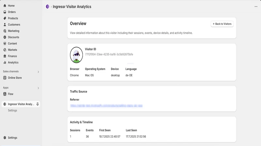Click the Apps section label
This screenshot has width=261, height=146.
click(6, 88)
